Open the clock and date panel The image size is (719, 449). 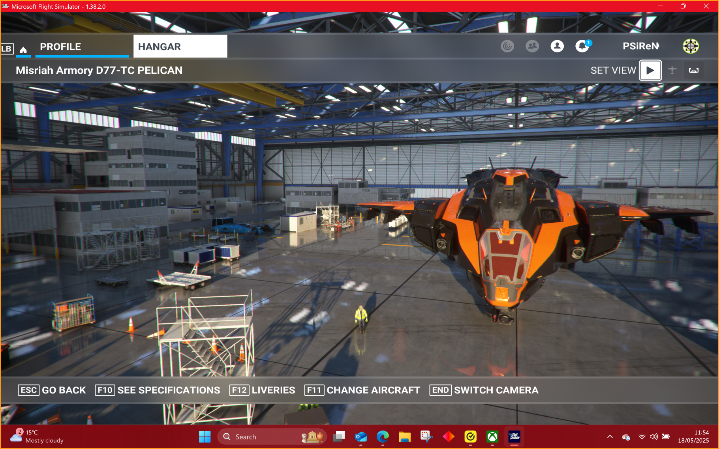coord(693,437)
